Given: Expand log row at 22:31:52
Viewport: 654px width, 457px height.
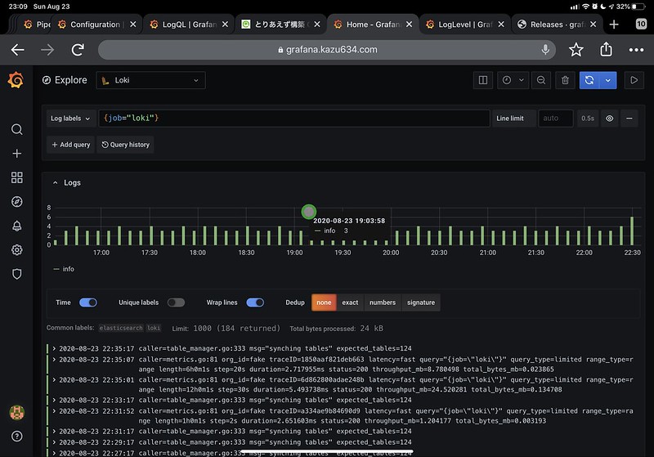Looking at the screenshot, I should 54,410.
